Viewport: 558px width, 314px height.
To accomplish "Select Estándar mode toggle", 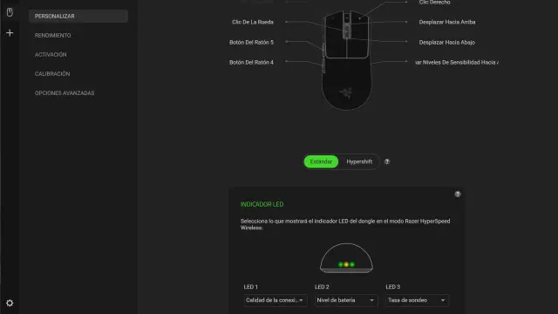I will pyautogui.click(x=321, y=161).
